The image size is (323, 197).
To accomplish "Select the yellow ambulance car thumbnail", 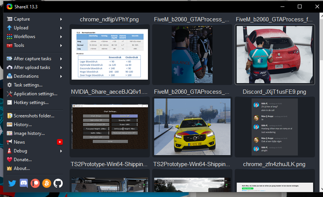I will (x=192, y=127).
